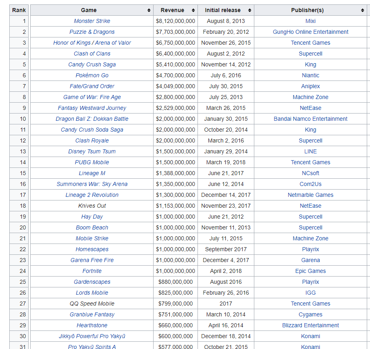Open Dragon Ball Z: Dokkan Battle link
Viewport: 370px width, 349px height.
[x=92, y=118]
